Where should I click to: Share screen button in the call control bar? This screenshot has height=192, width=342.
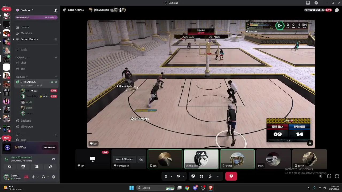[x=193, y=176]
